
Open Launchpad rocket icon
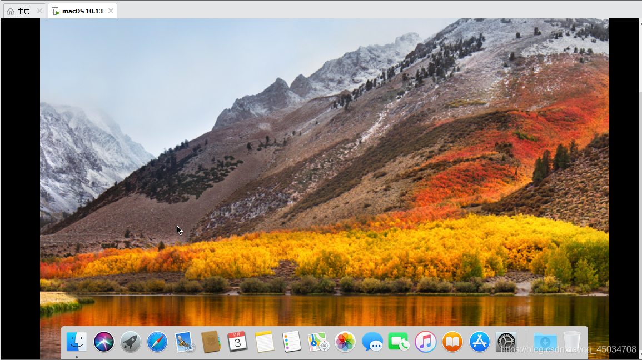click(131, 342)
